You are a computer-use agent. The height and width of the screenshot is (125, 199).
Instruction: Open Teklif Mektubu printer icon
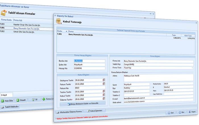pyautogui.click(x=3, y=107)
